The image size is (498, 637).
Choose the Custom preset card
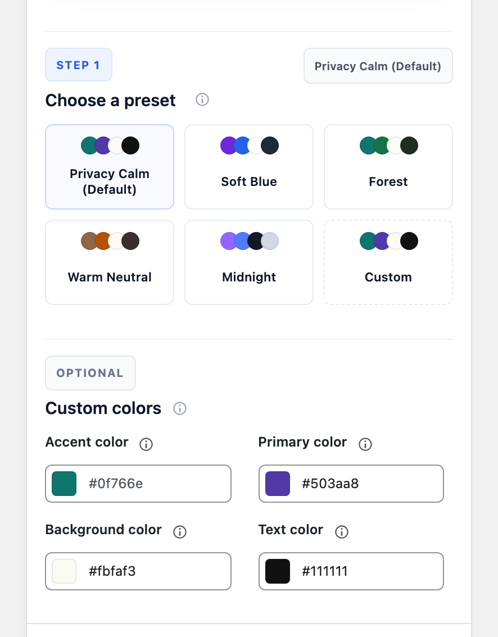coord(388,262)
